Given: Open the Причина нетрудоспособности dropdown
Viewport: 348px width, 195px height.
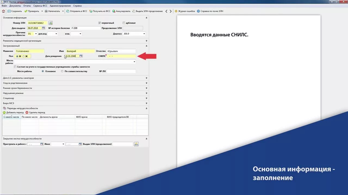Looking at the screenshot, I should 36,34.
